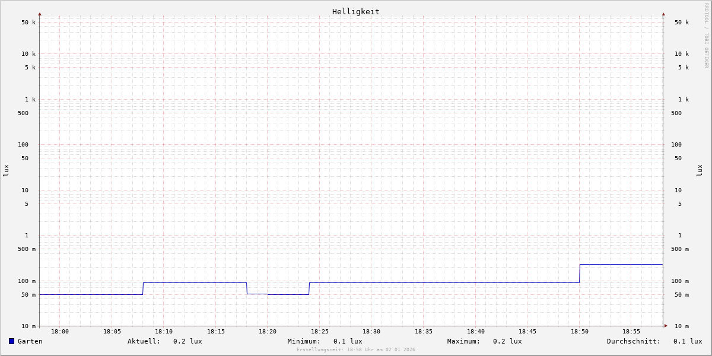
Task: Click the 18:40 time axis label
Action: 476,332
